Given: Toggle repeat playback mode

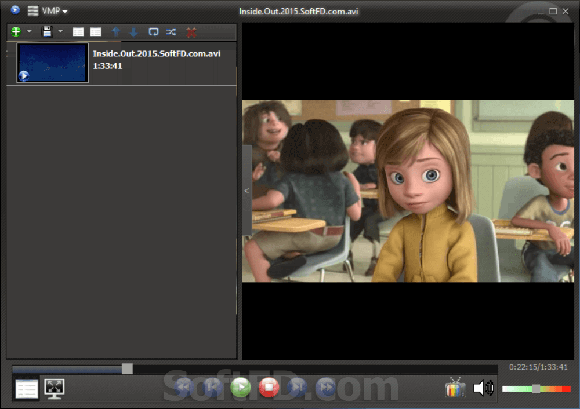Looking at the screenshot, I should click(x=153, y=32).
